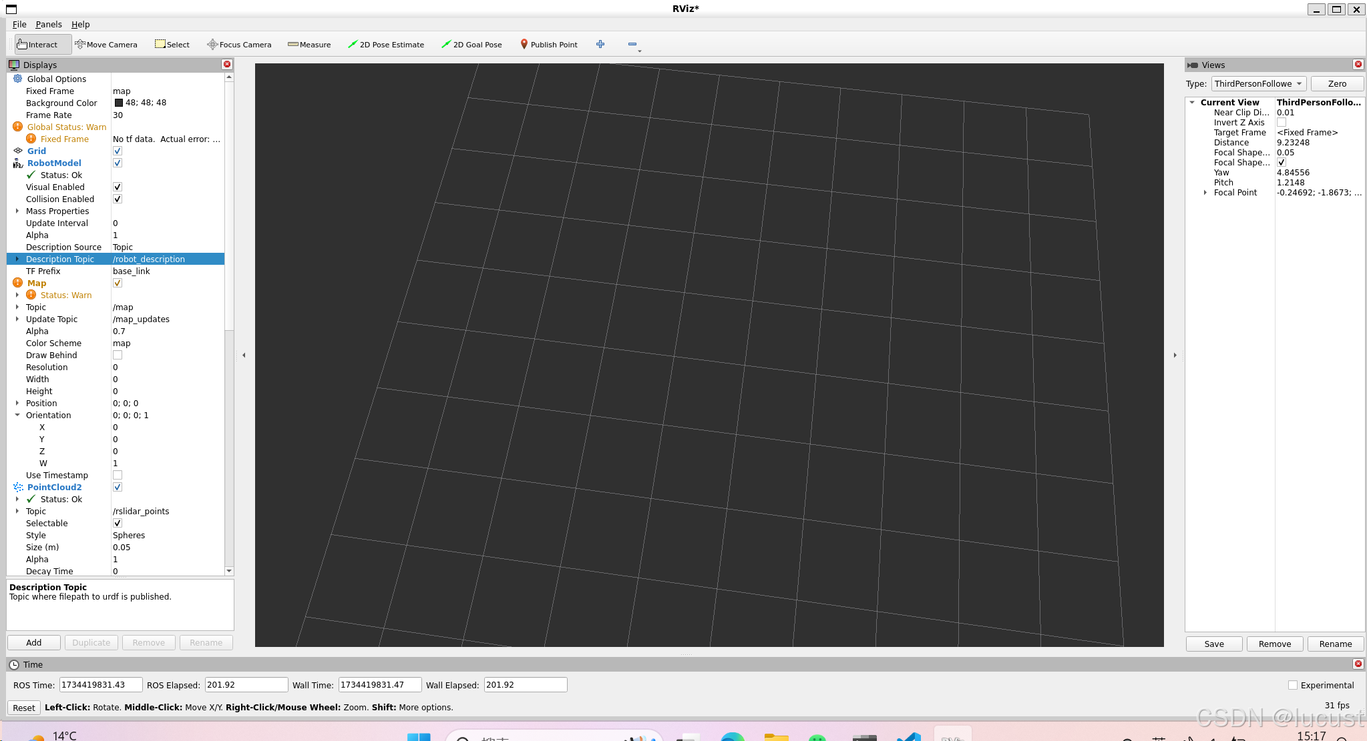The image size is (1367, 741).
Task: Pick the Measure tool
Action: coord(309,45)
